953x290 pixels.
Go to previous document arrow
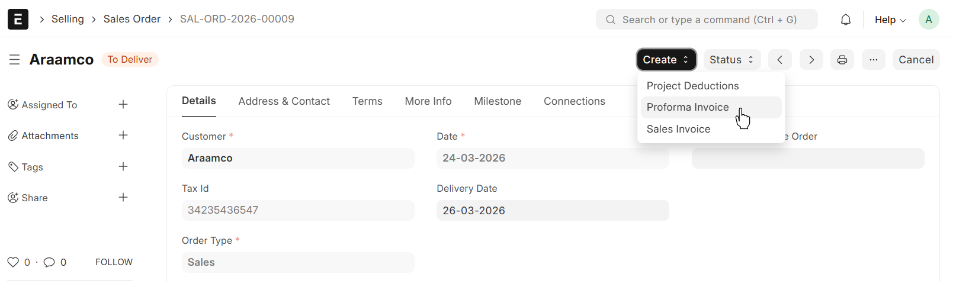[779, 60]
